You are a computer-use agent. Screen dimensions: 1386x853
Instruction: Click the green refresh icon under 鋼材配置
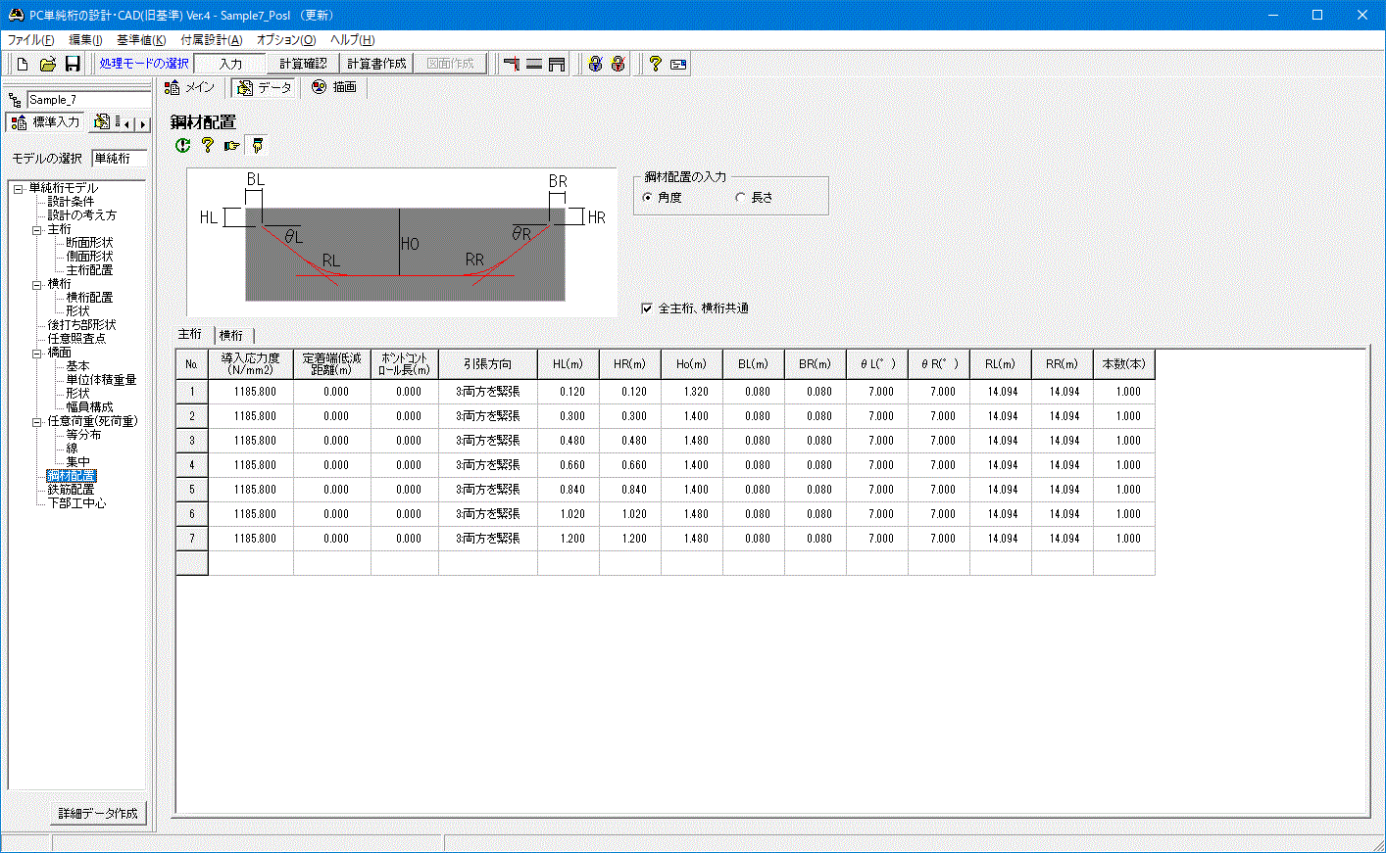pyautogui.click(x=182, y=145)
